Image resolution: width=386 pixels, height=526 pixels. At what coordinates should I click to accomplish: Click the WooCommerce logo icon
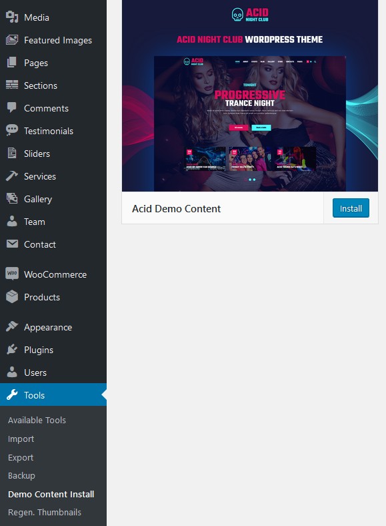(12, 274)
